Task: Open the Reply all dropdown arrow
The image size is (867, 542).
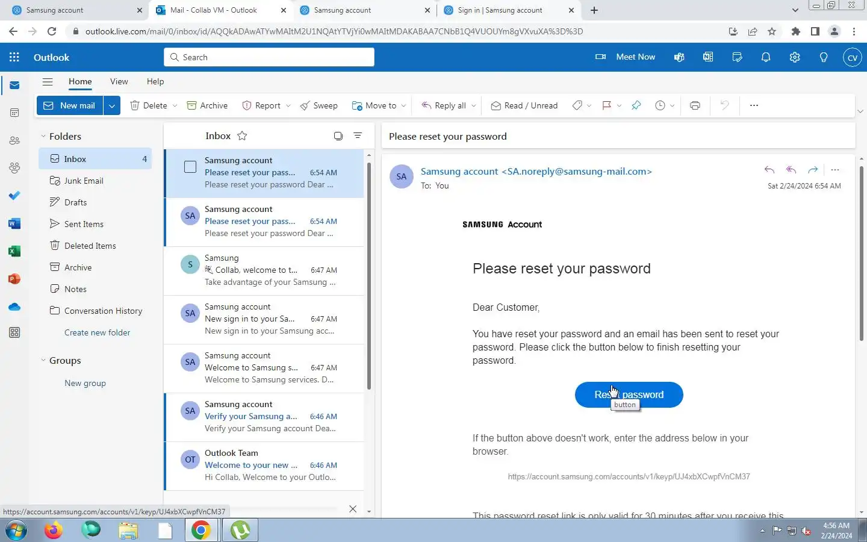Action: click(473, 105)
